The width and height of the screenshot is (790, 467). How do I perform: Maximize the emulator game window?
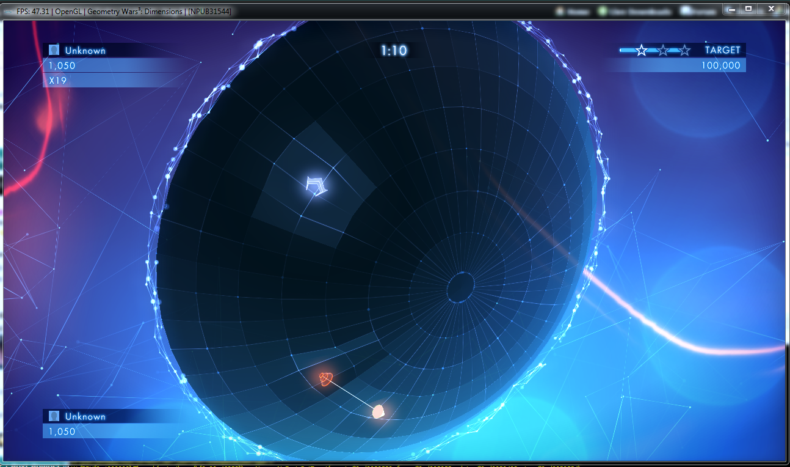(748, 9)
